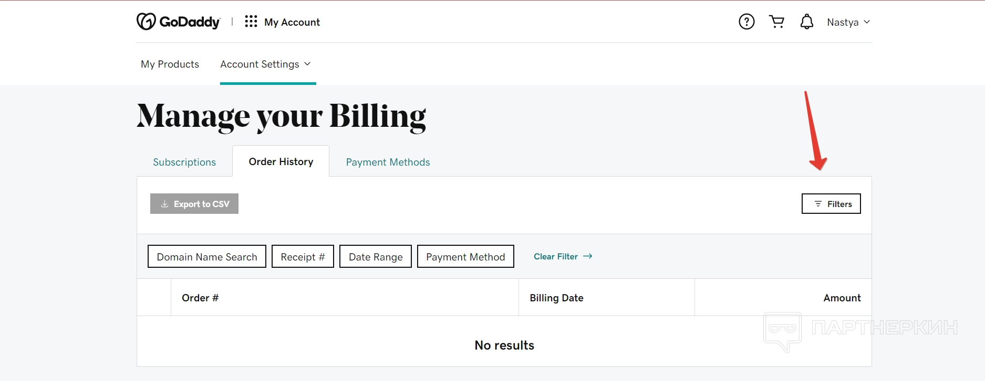Screen dimensions: 985x381
Task: Open notifications bell
Action: pyautogui.click(x=807, y=21)
